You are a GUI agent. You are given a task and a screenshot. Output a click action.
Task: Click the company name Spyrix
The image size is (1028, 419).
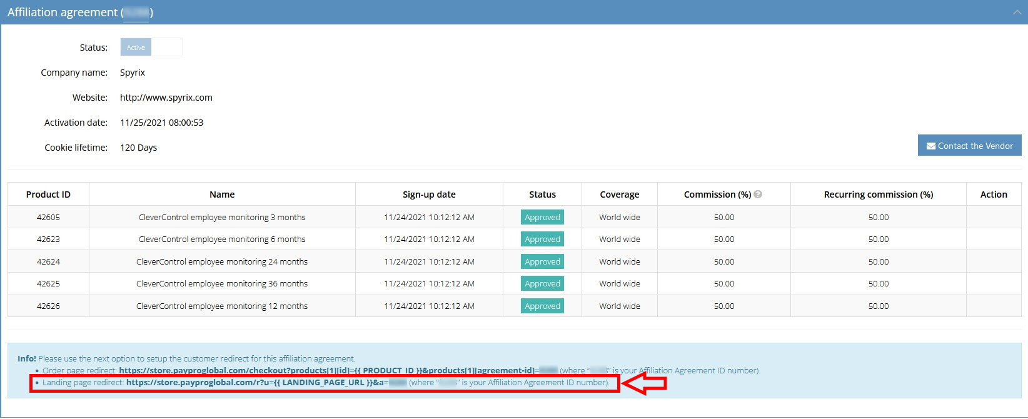[133, 73]
